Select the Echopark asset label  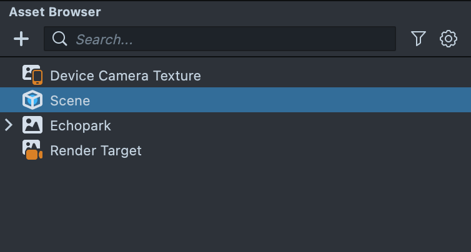pyautogui.click(x=81, y=125)
